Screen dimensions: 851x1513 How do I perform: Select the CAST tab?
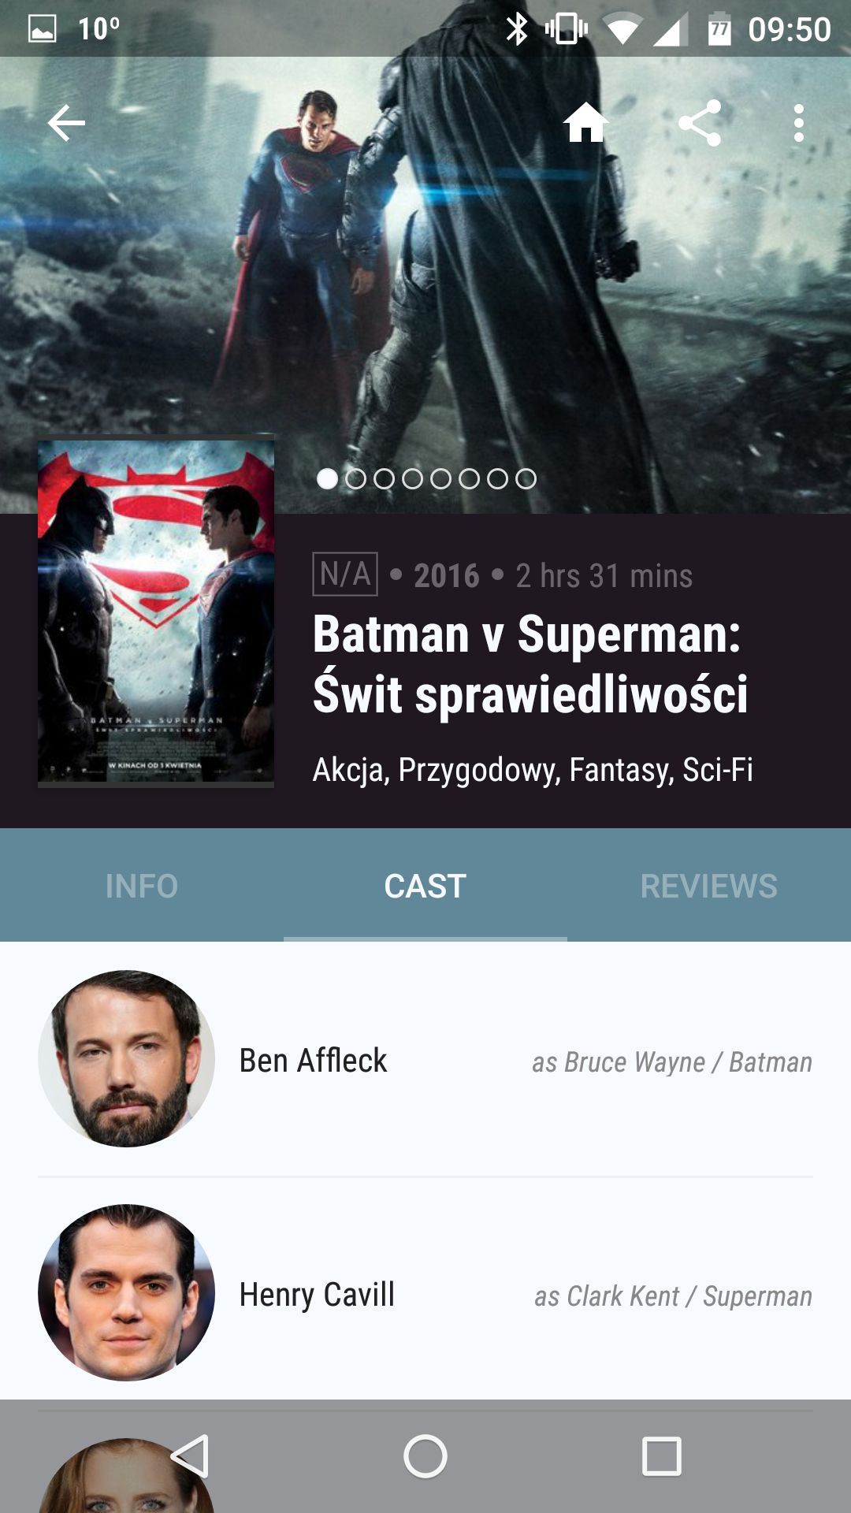point(425,885)
